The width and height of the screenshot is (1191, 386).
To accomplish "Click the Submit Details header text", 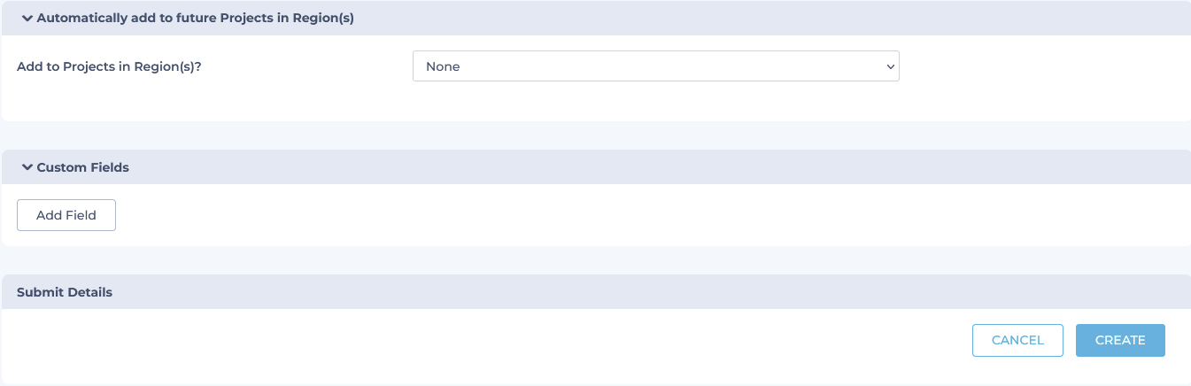I will click(65, 292).
